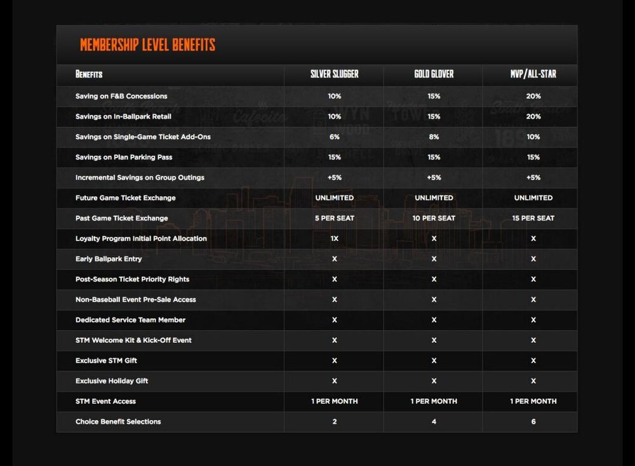Image resolution: width=635 pixels, height=466 pixels.
Task: Click the Savings on In-Ballpark Retail label
Action: pos(124,117)
